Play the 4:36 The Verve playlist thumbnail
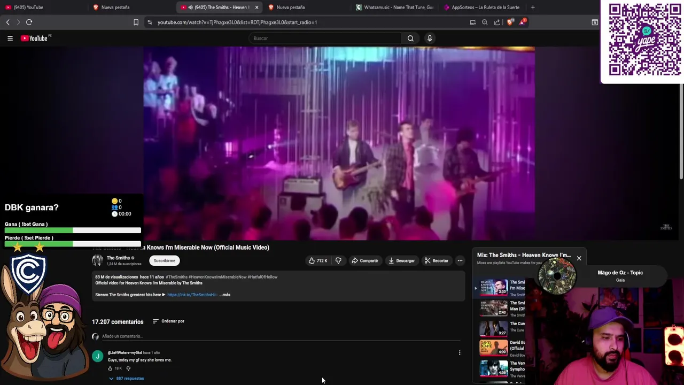The width and height of the screenshot is (684, 385). [x=493, y=369]
